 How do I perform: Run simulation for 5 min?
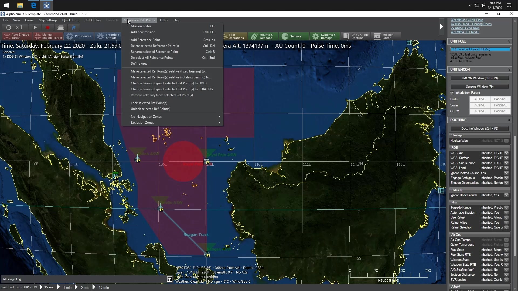pos(82,287)
